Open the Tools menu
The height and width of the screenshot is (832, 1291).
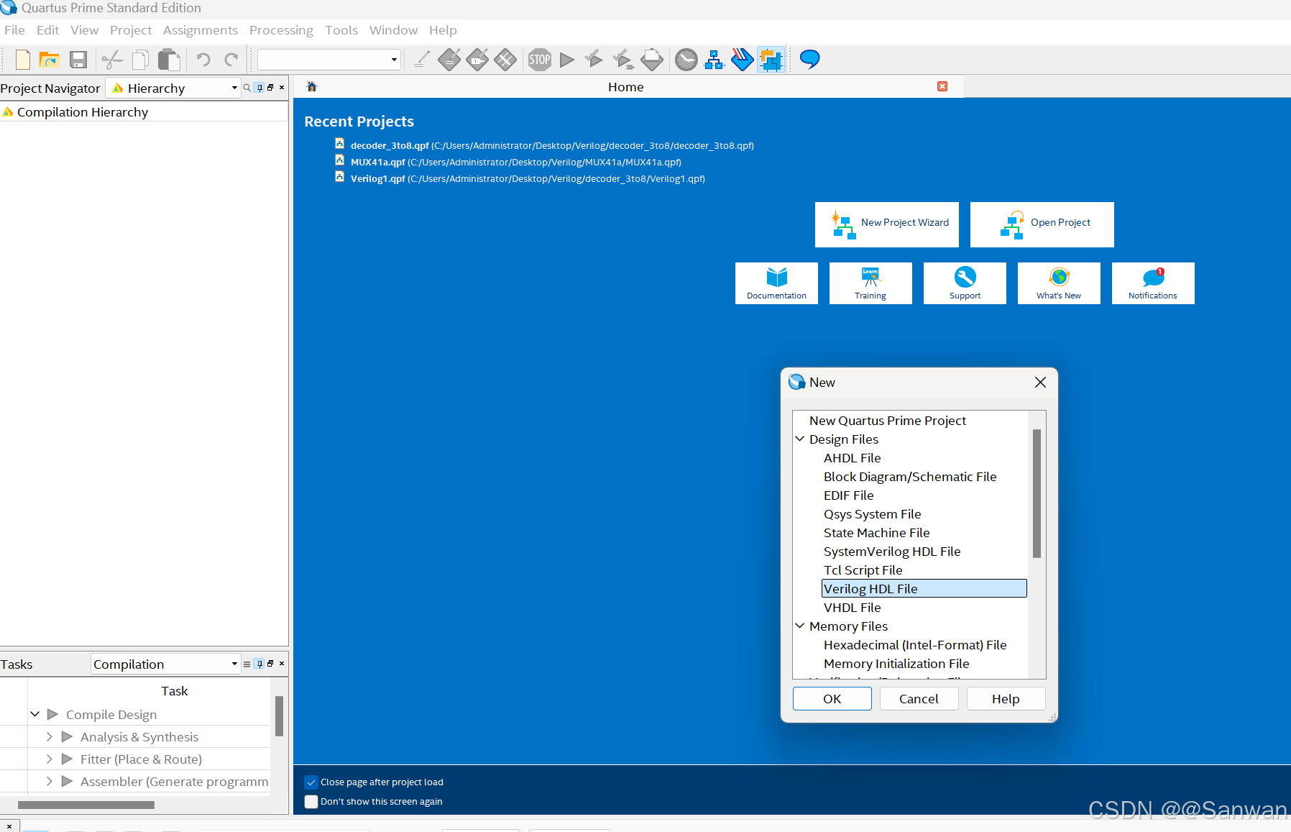[x=341, y=30]
